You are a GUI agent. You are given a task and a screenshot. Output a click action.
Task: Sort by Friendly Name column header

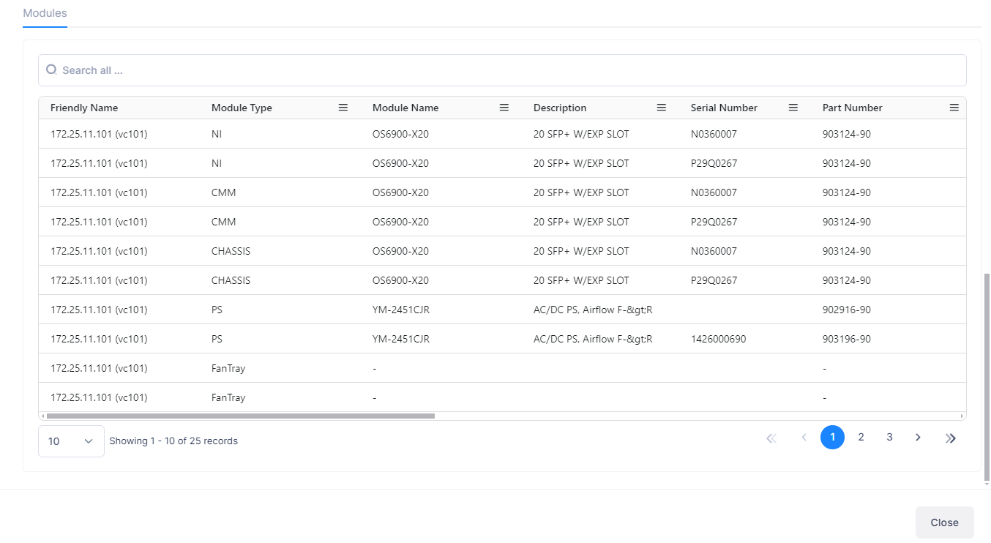(x=84, y=108)
